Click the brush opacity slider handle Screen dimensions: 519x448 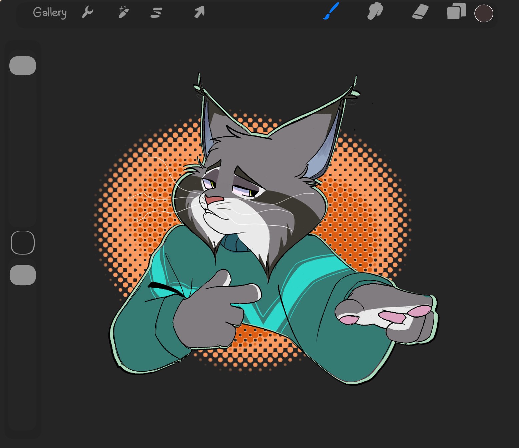[23, 275]
